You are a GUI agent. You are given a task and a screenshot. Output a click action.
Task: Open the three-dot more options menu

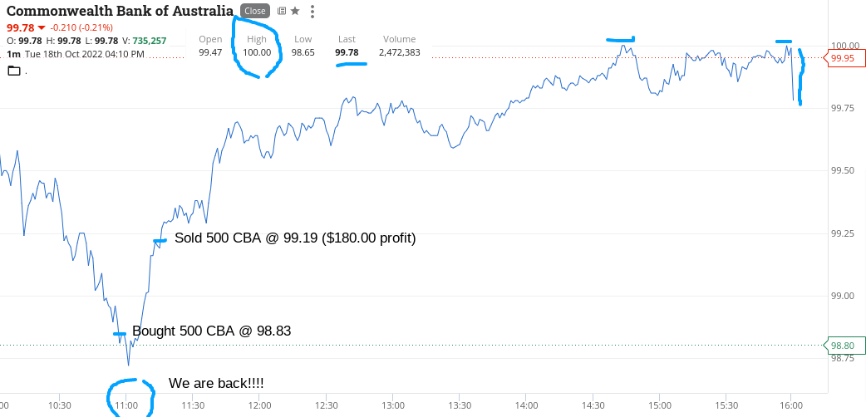click(x=312, y=11)
